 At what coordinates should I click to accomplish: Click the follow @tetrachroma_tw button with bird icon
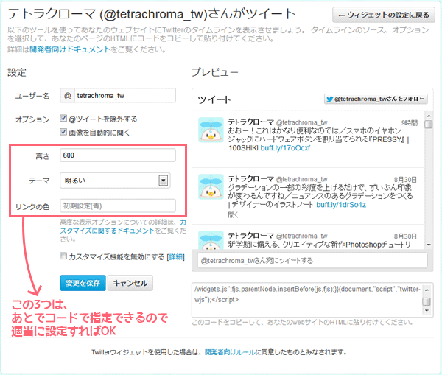click(376, 99)
